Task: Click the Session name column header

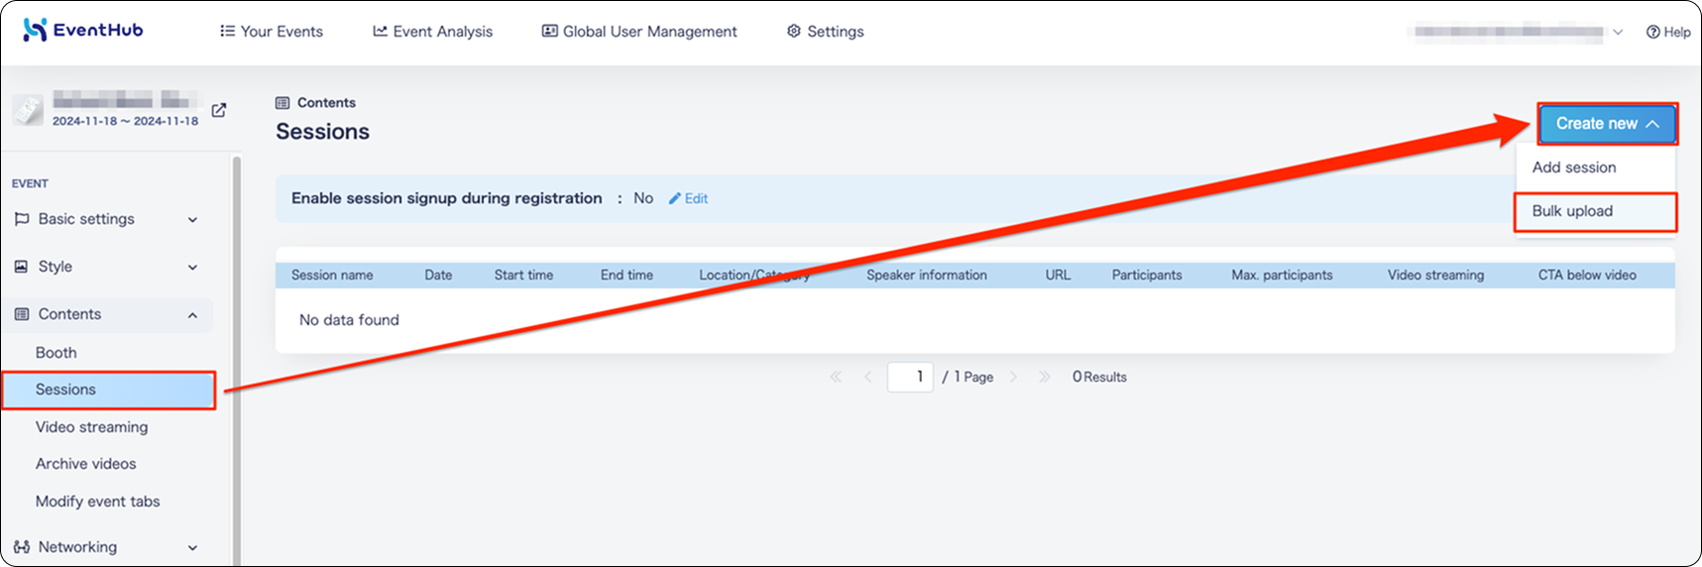Action: 332,276
